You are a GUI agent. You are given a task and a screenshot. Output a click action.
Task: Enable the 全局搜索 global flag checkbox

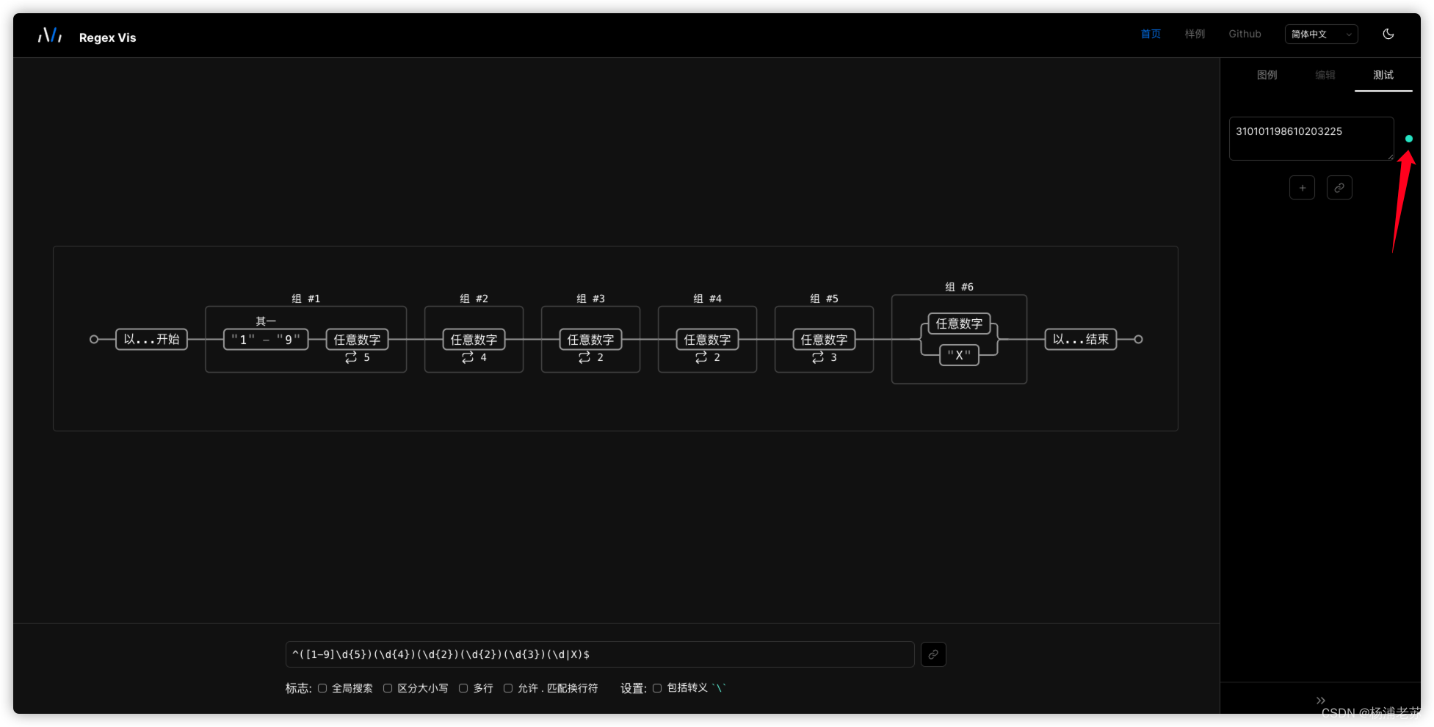[322, 688]
